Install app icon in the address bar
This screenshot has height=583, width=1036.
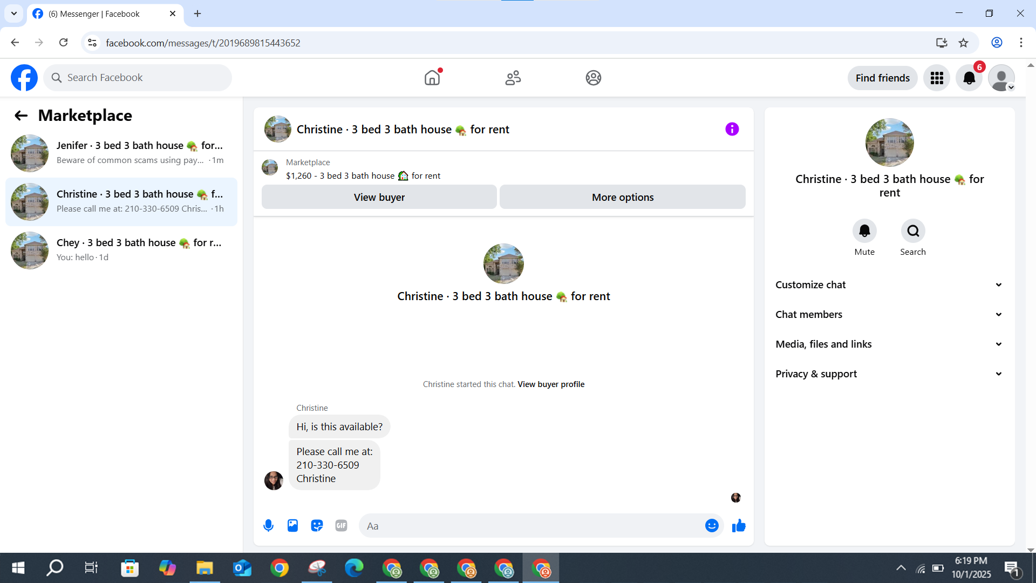(x=942, y=43)
